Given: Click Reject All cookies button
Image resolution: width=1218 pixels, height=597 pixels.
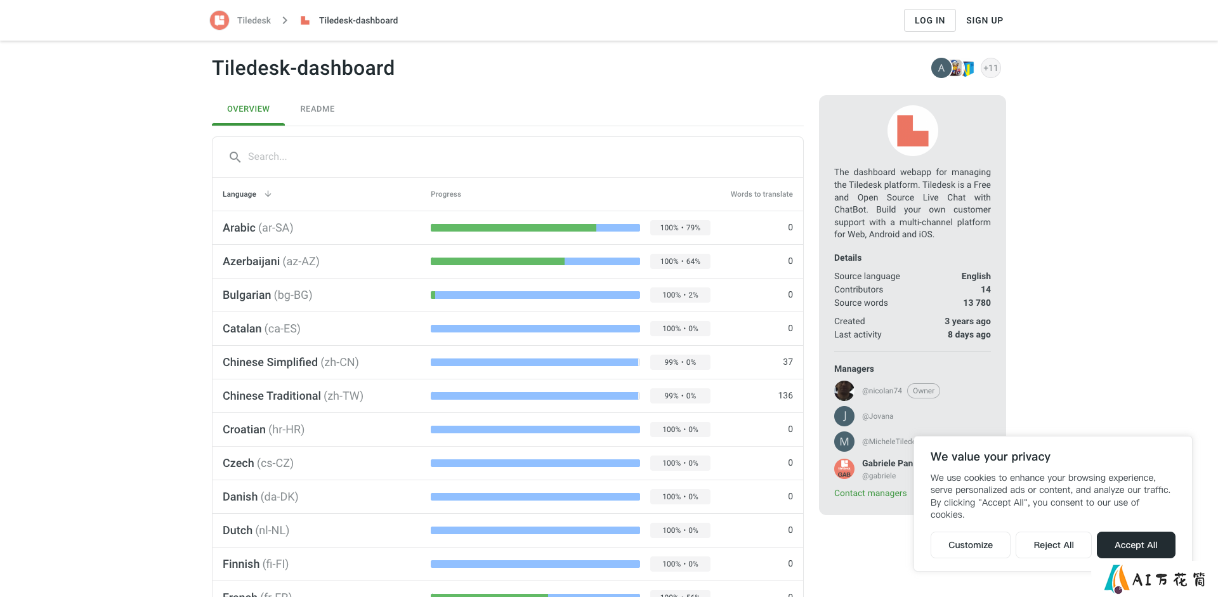Looking at the screenshot, I should 1053,545.
